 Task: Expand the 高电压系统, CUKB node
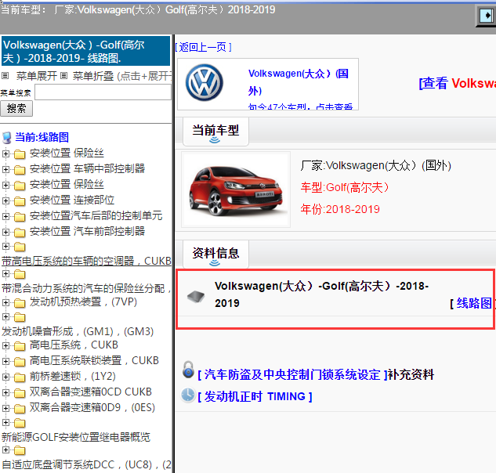coord(5,345)
